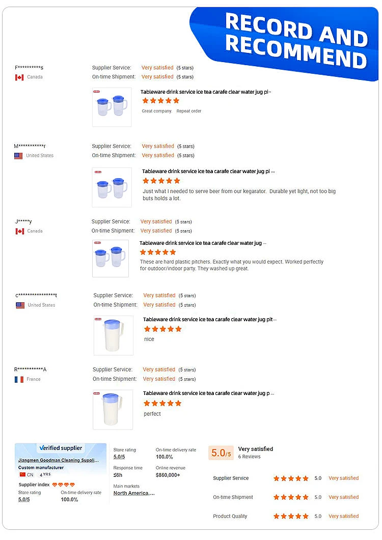The width and height of the screenshot is (382, 540).
Task: Click the Canada flag beside F**********s
Action: pos(19,77)
